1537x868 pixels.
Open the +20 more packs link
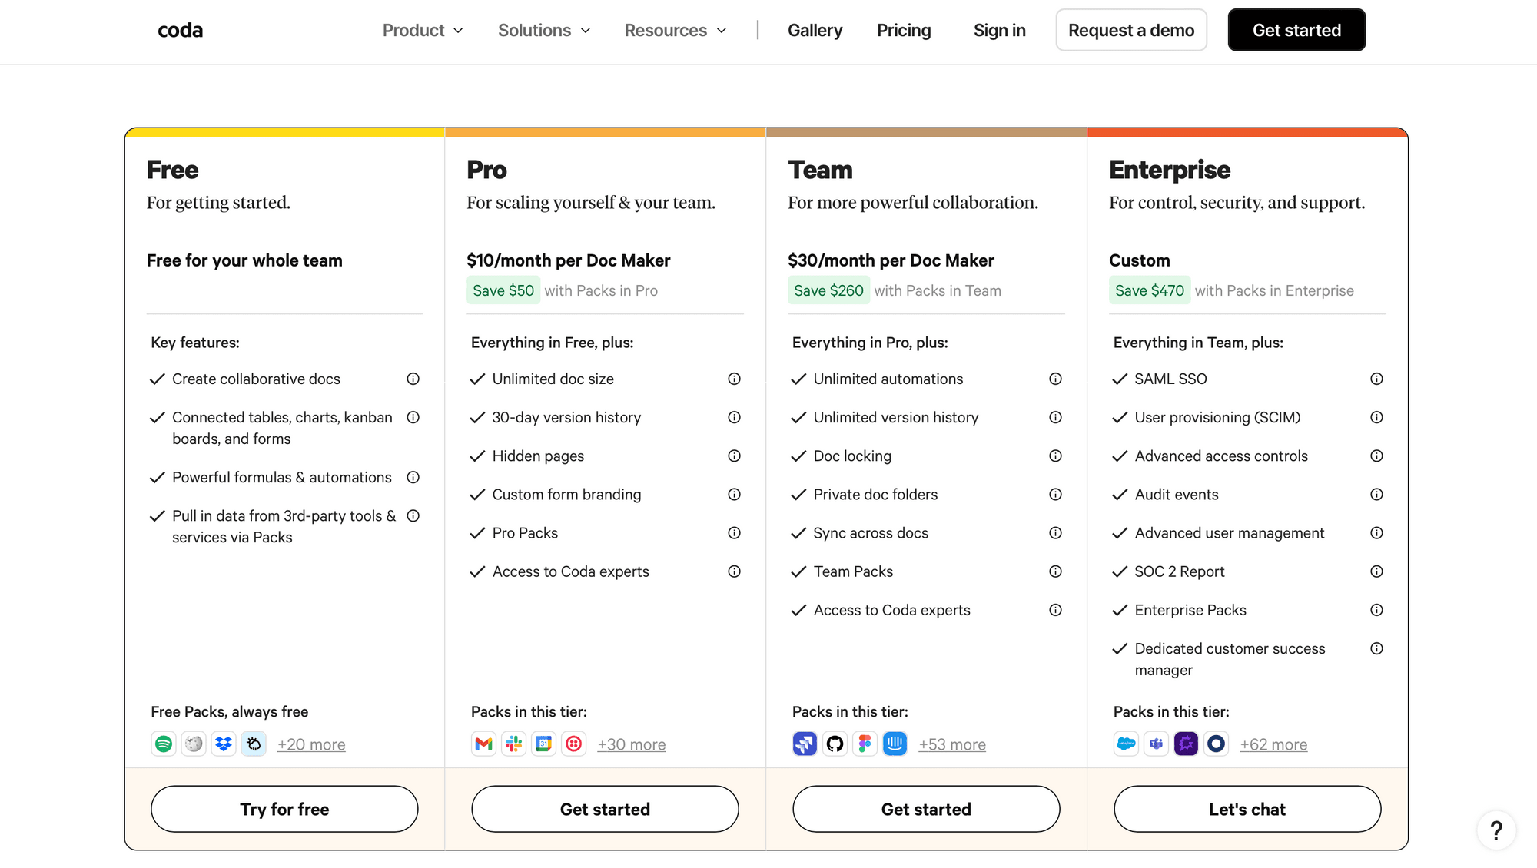[x=311, y=744]
